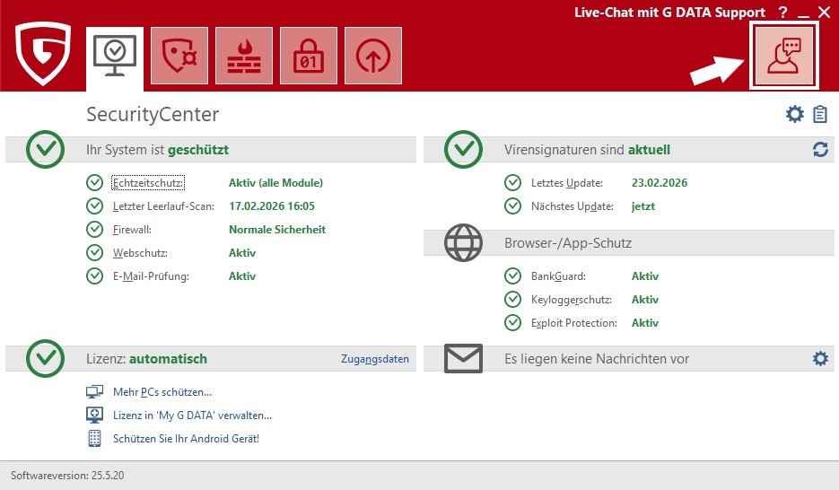839x490 pixels.
Task: Open the data safe padlock tab
Action: 309,56
